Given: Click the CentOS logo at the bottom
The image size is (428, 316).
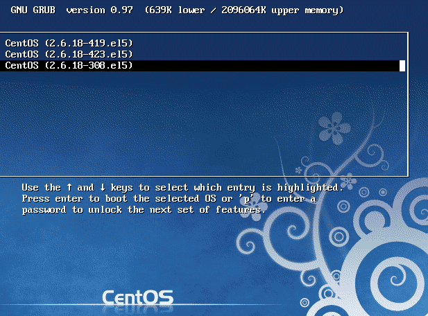Looking at the screenshot, I should pyautogui.click(x=138, y=297).
